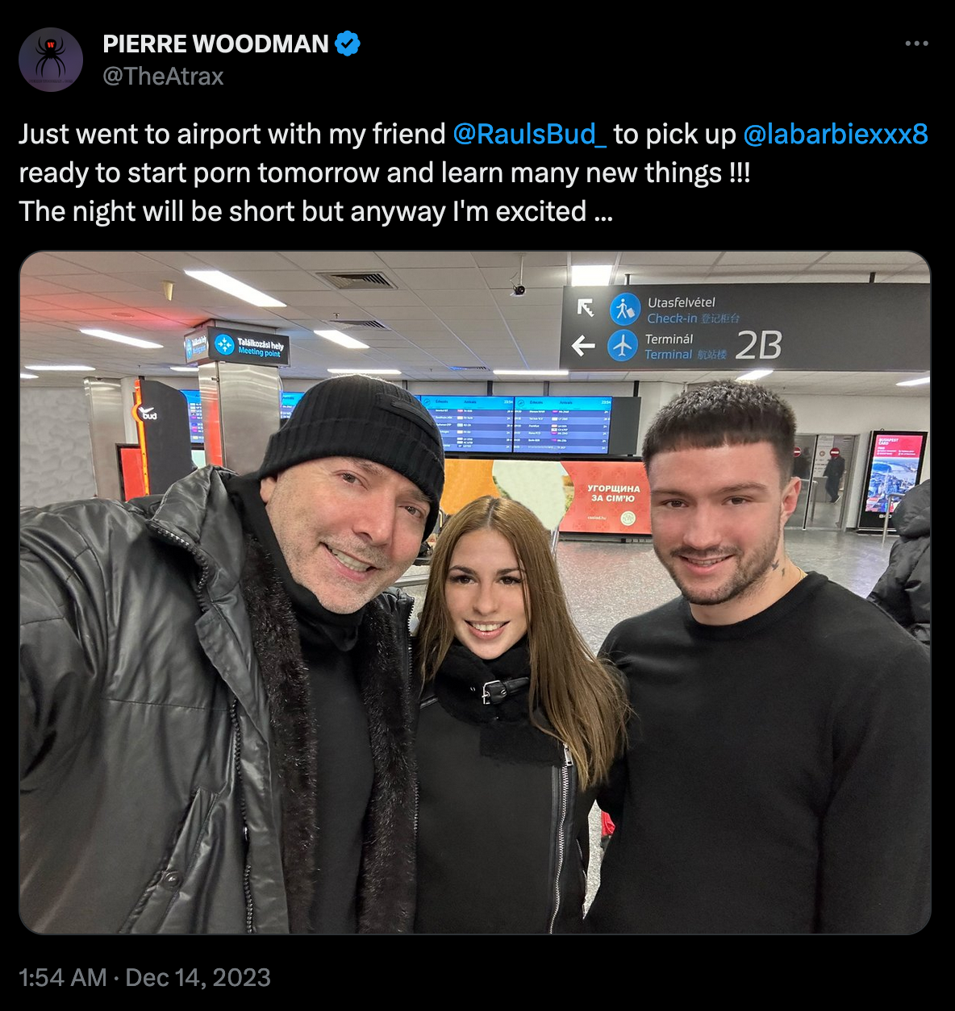Viewport: 955px width, 1011px height.
Task: Open the attached airport photo
Action: pos(475,593)
